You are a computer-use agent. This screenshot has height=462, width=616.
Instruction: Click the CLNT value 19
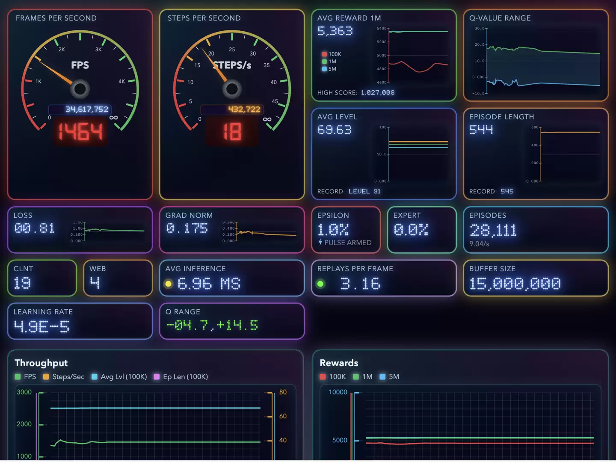[22, 283]
